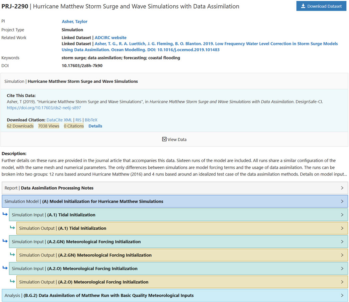
Task: Open metrics Details link
Action: click(95, 126)
